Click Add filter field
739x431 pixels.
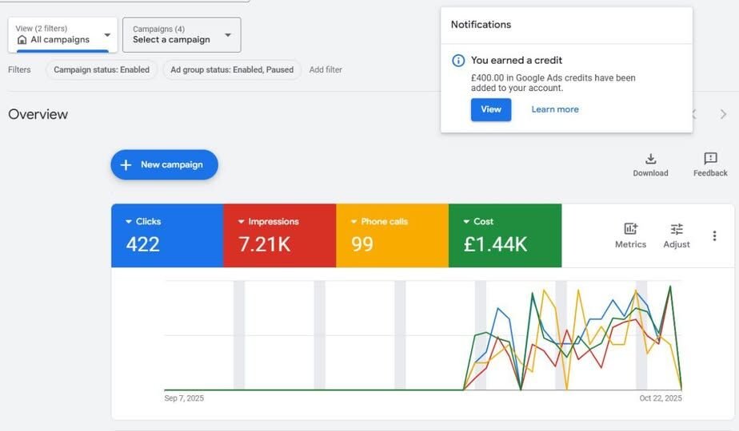pos(326,69)
